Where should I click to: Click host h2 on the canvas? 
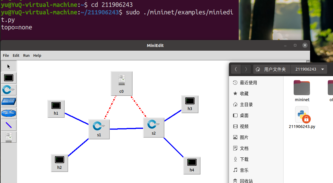[x=60, y=163]
